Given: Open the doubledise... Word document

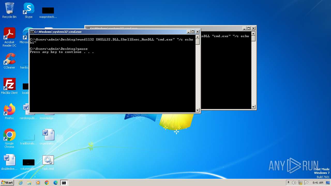Looking at the screenshot, I should [x=9, y=162].
